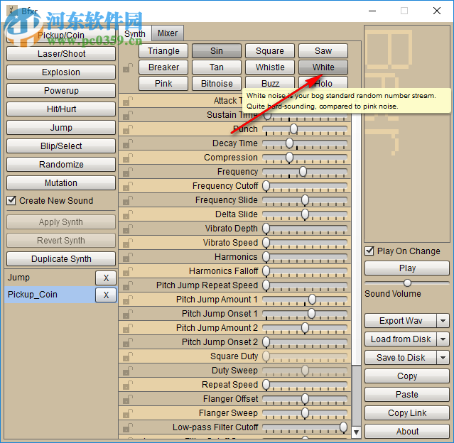The height and width of the screenshot is (443, 454).
Task: Select the Sin waveform
Action: 217,51
